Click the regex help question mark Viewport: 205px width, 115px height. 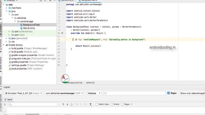pos(132,104)
